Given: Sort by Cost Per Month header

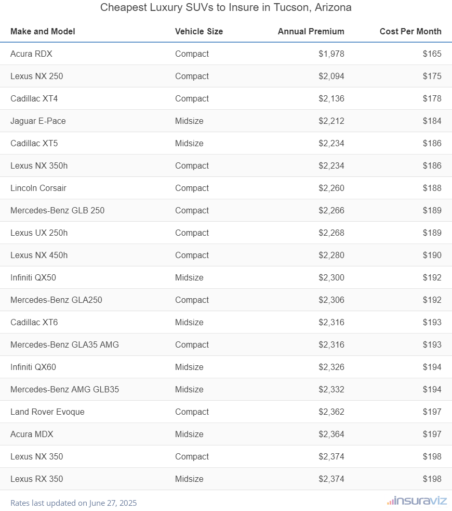Looking at the screenshot, I should coord(410,31).
